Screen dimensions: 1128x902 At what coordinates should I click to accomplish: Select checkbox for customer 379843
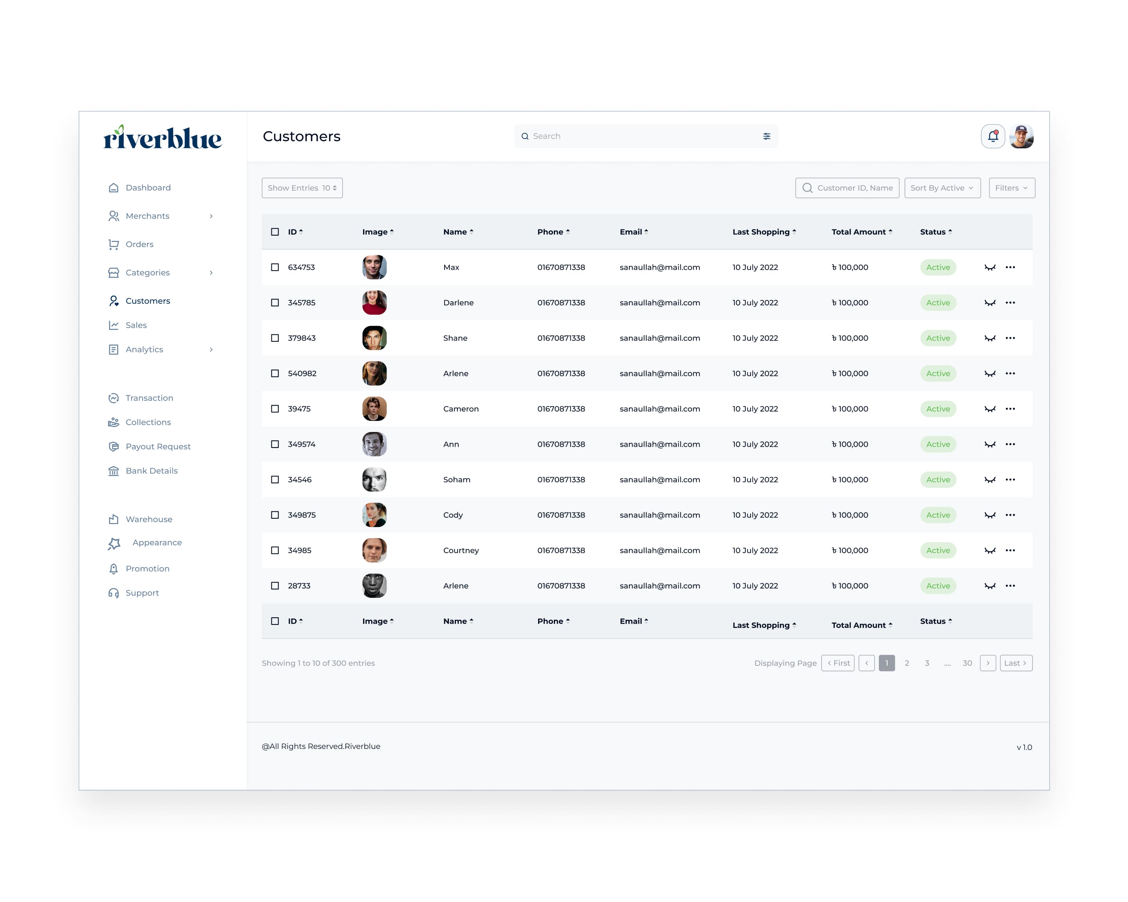coord(275,338)
